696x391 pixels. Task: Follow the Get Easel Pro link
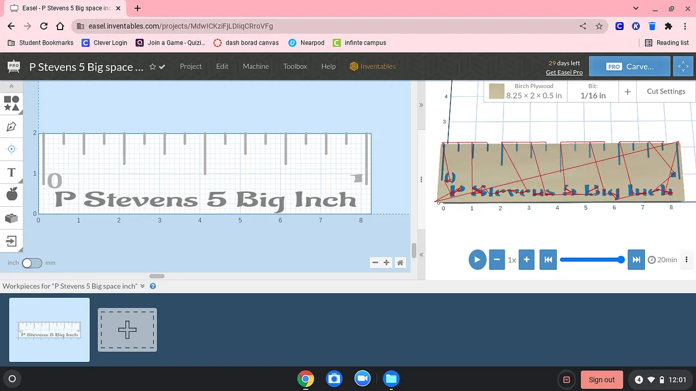(x=564, y=72)
